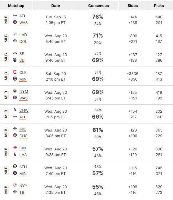Click the Cubs logo next to CHC
The height and width of the screenshot is (200, 173).
pos(15,135)
